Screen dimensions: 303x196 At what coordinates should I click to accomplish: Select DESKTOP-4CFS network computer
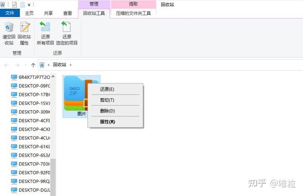click(x=31, y=121)
